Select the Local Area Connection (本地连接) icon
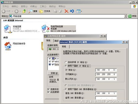This screenshot has width=138, height=104. pos(8,29)
